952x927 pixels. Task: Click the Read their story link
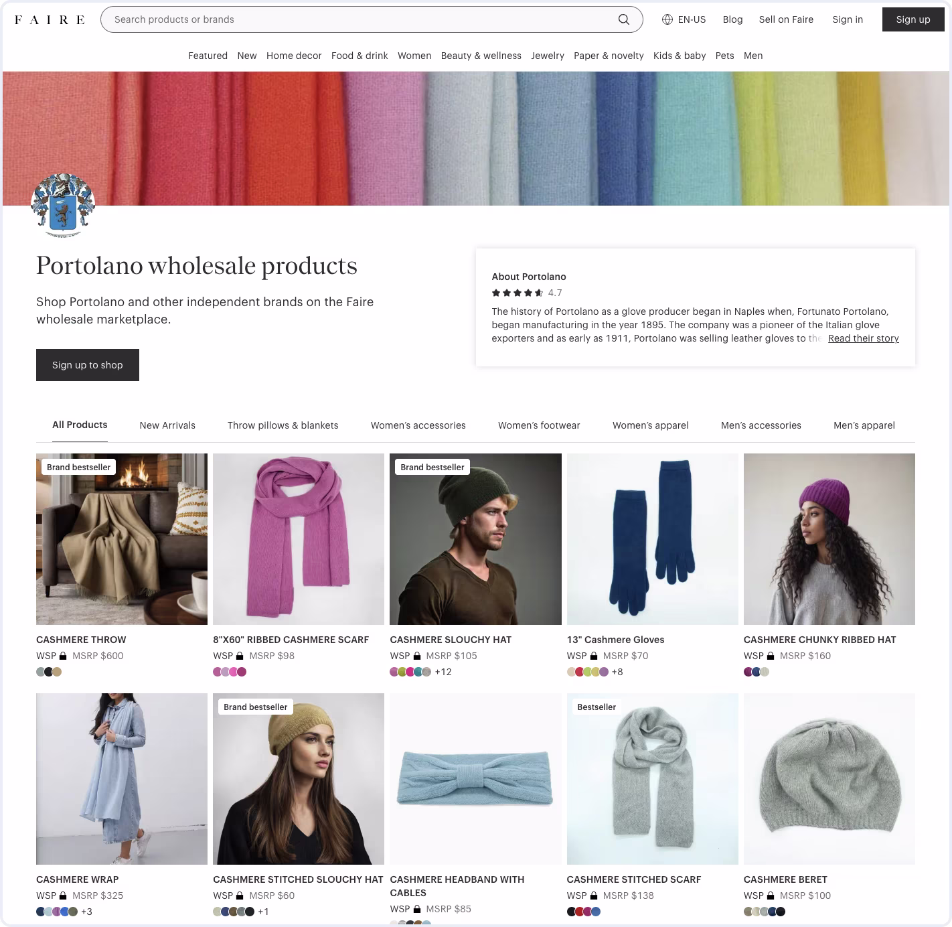point(863,338)
